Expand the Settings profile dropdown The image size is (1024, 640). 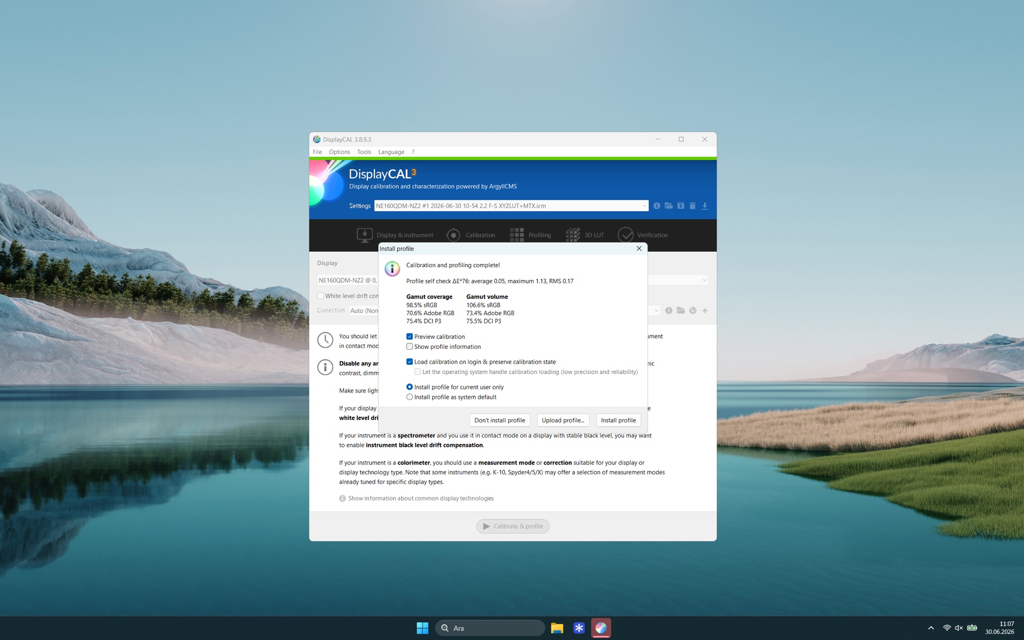644,206
